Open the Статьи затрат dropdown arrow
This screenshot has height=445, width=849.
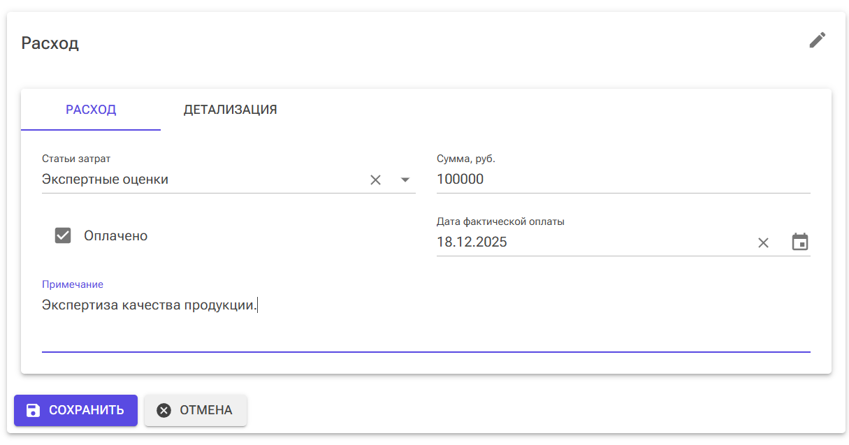(x=405, y=180)
